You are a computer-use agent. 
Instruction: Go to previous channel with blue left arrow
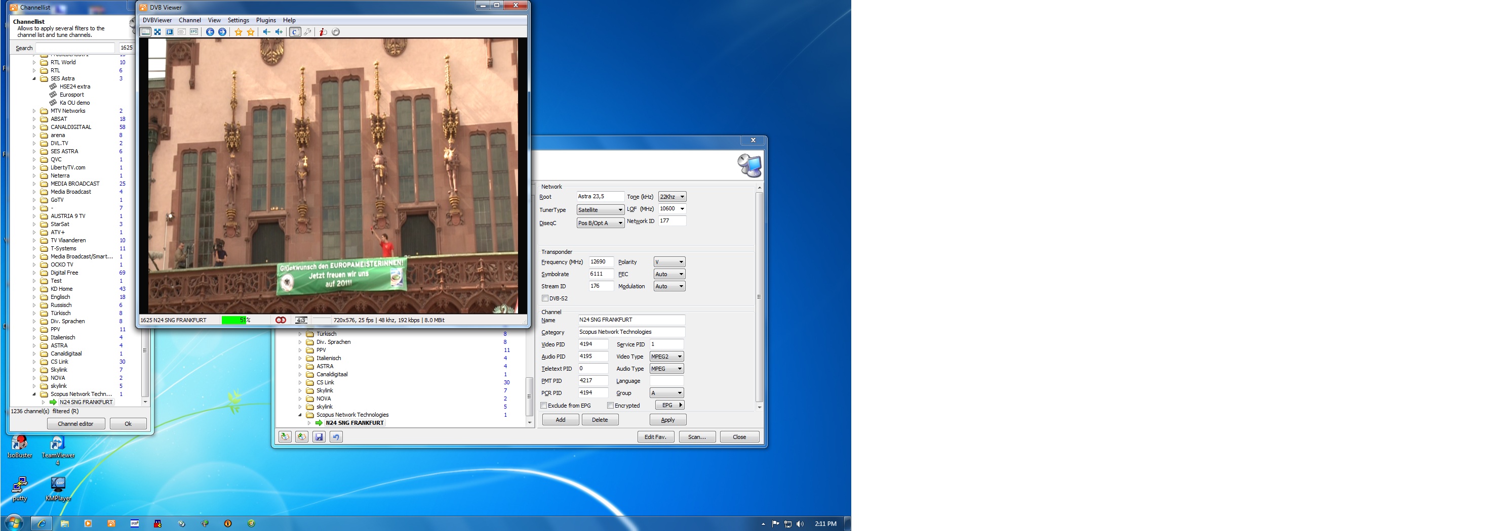[x=210, y=32]
